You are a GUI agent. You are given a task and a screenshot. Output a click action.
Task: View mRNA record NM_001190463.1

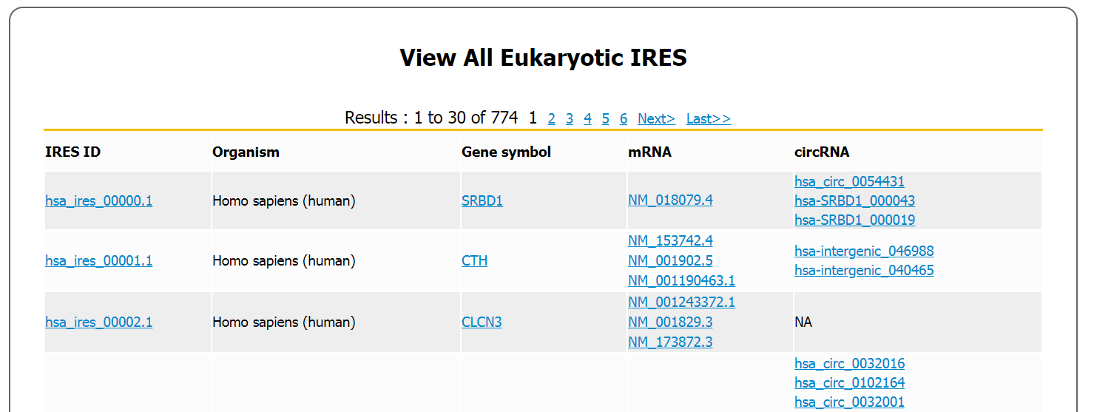682,281
